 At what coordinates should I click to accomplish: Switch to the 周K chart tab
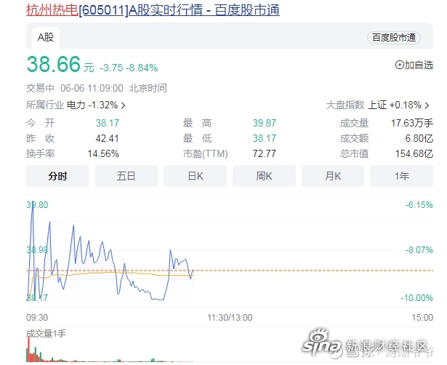tap(264, 176)
